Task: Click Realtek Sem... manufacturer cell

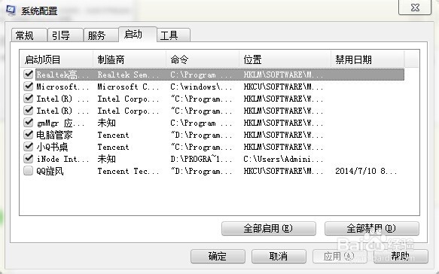Action: coord(128,75)
